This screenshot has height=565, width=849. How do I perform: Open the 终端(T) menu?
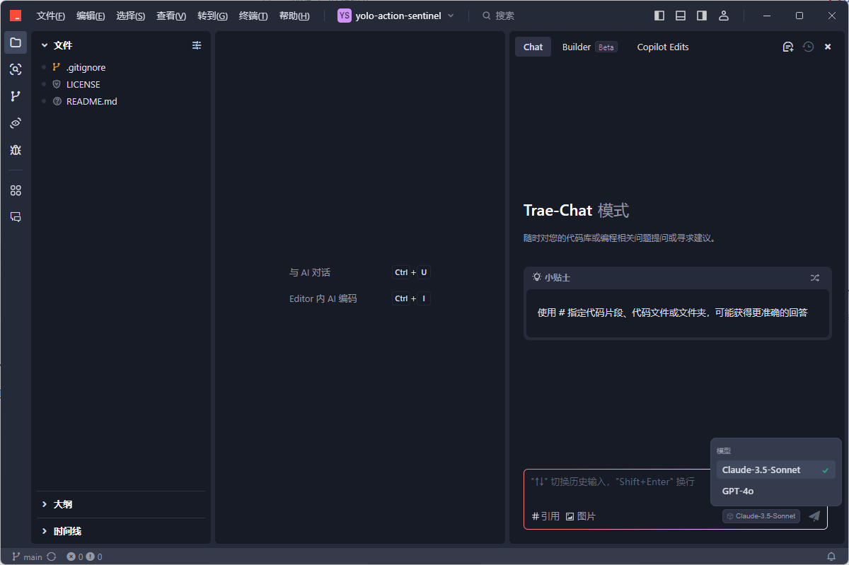click(x=253, y=16)
